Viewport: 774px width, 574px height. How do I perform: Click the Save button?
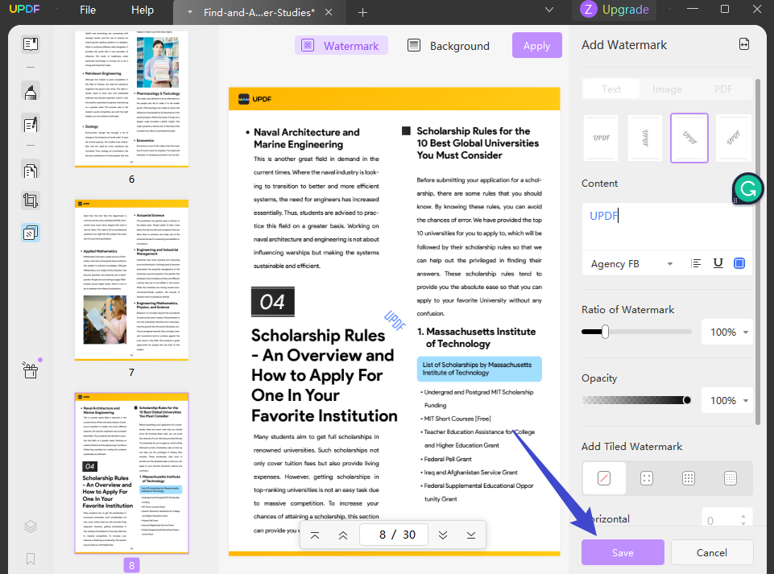click(x=623, y=552)
